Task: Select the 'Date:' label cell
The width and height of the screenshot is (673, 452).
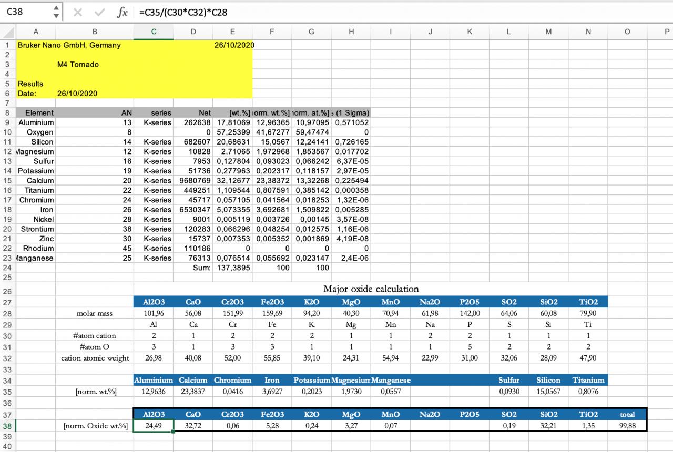Action: click(x=27, y=94)
